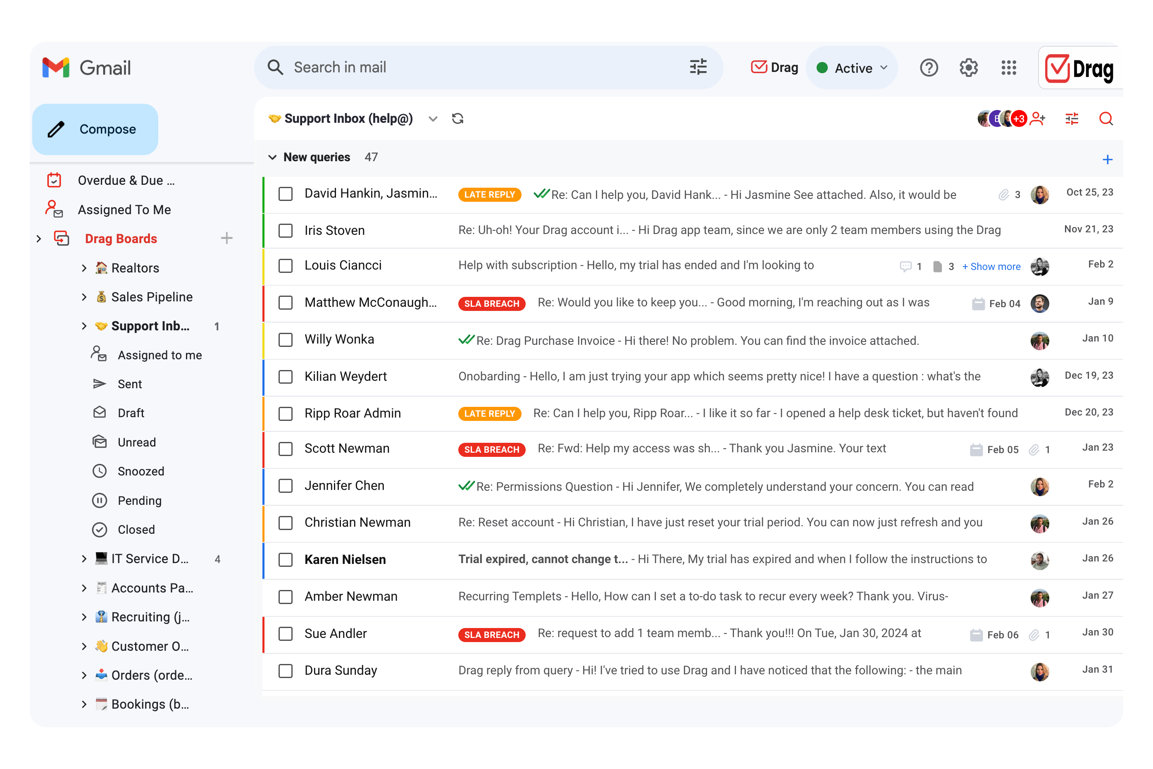Click the Drag toggle label in header

pos(774,68)
